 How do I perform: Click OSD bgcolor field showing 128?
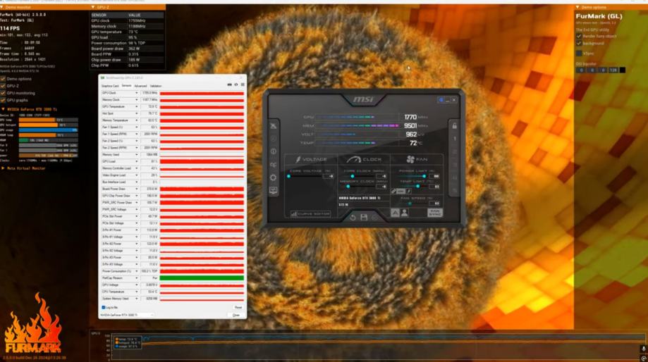(x=613, y=70)
